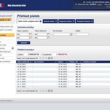Open help icon on Seznam plateb tab

tap(56, 21)
